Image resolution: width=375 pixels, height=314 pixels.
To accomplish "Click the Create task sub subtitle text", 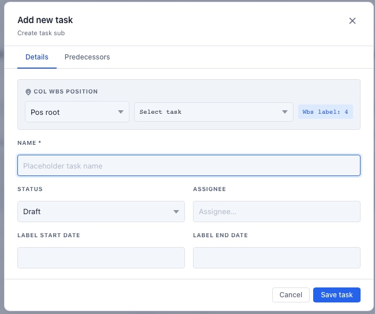I will 41,33.
